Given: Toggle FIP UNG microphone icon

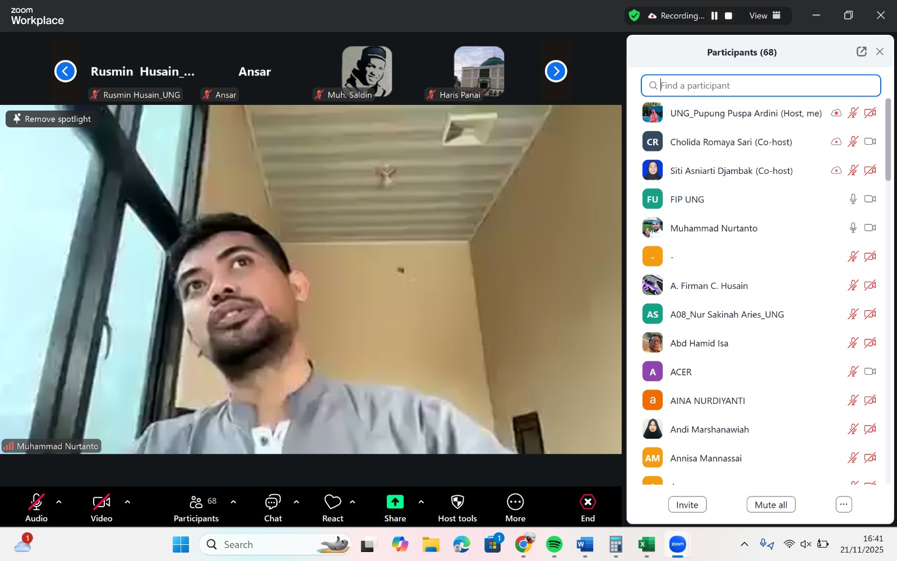Looking at the screenshot, I should (853, 199).
